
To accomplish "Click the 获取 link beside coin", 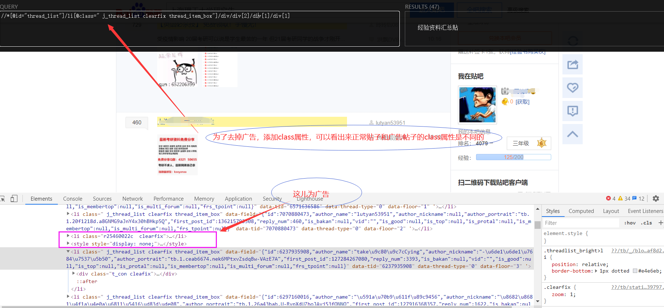I will point(522,102).
